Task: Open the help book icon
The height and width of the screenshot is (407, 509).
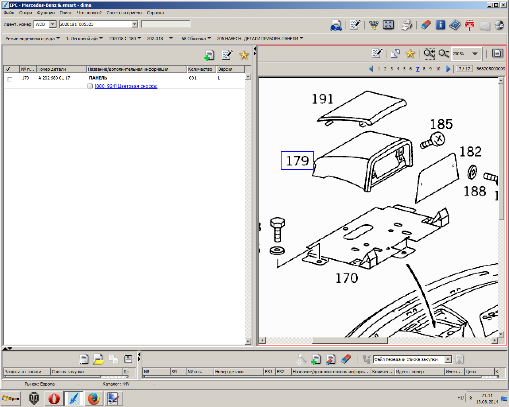Action: pyautogui.click(x=455, y=25)
